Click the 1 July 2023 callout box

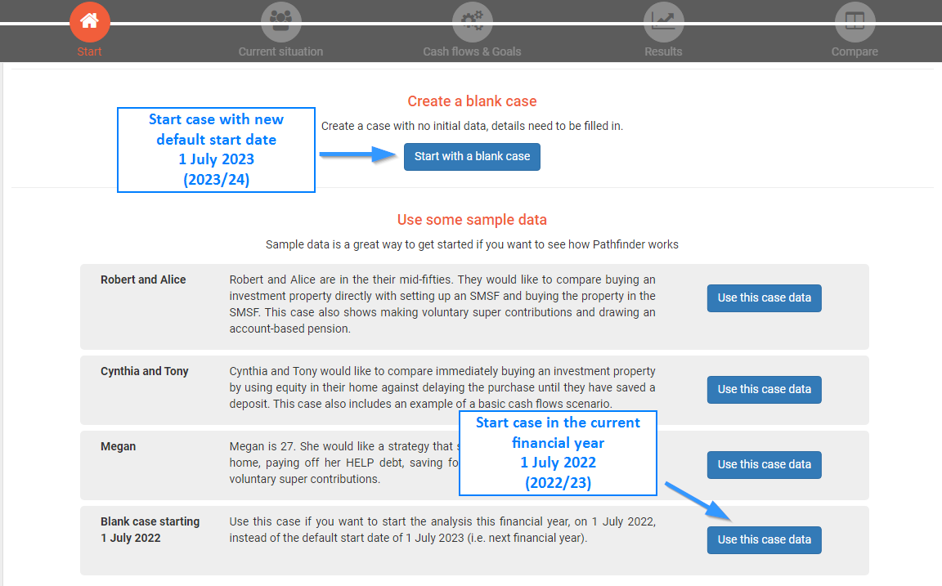click(x=216, y=150)
